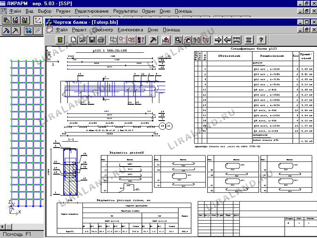Print the beam drawing using printer icon
The width and height of the screenshot is (317, 238).
[101, 40]
